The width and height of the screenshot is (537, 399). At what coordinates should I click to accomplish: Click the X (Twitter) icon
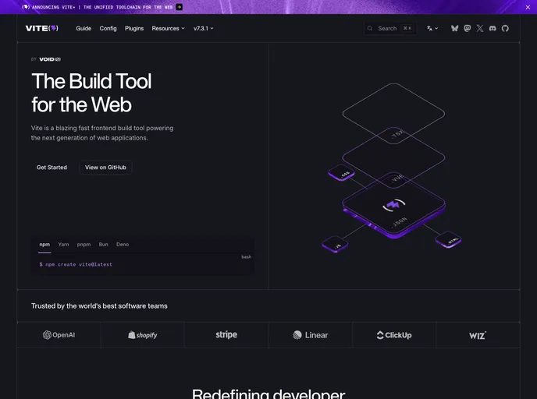click(x=480, y=28)
